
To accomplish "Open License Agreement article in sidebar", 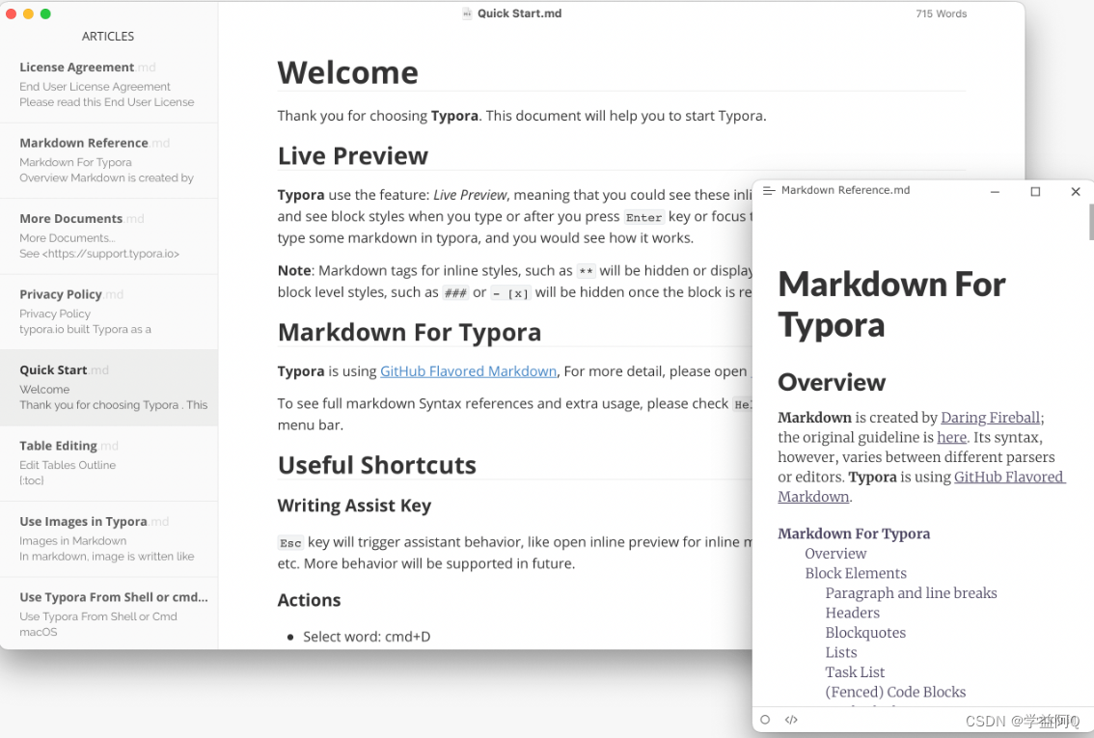I will click(x=109, y=85).
